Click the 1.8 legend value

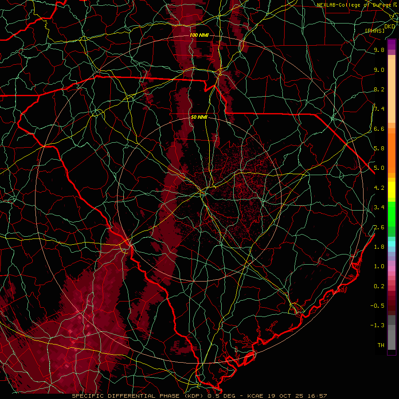379,246
